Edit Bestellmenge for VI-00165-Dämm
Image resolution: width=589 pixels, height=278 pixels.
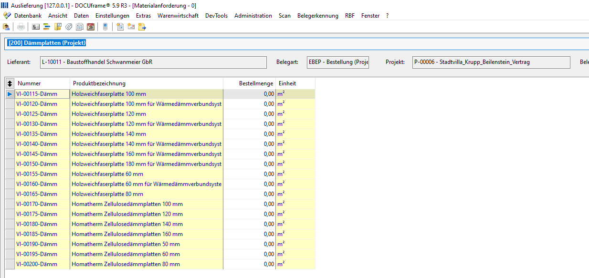coord(250,194)
